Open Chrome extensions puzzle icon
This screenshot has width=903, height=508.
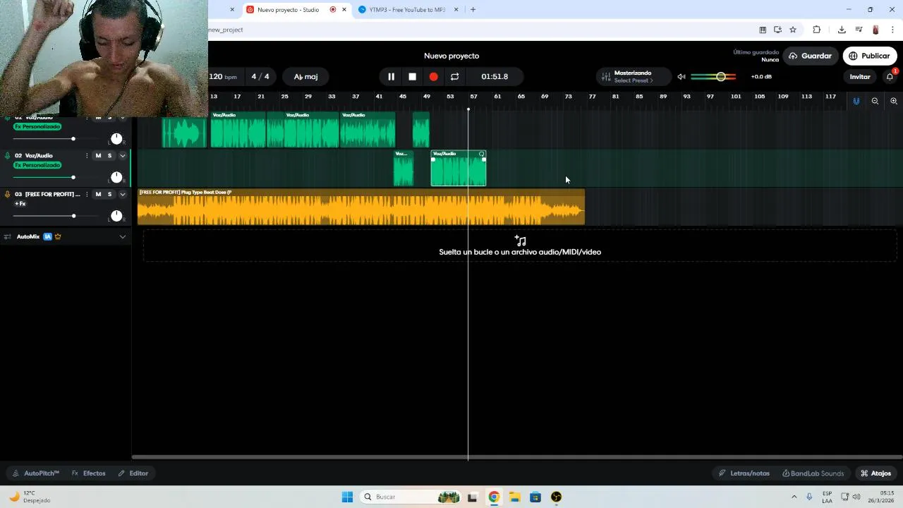[817, 30]
